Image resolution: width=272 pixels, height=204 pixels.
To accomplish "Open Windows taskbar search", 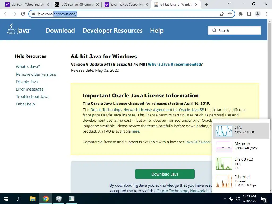I will click(19, 199).
